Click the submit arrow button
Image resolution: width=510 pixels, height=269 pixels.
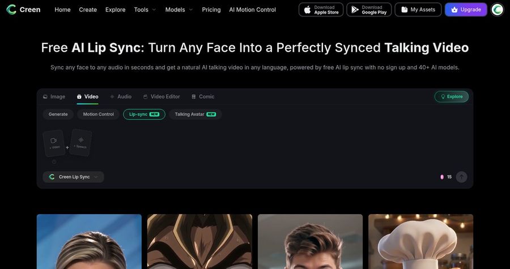[x=461, y=177]
